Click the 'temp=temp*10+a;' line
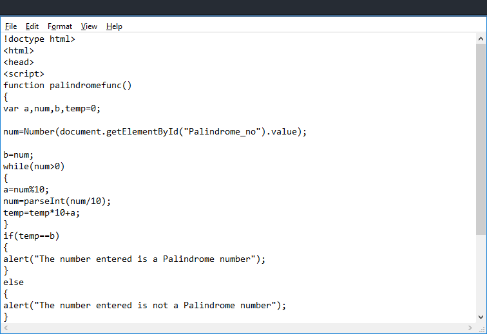Screen dimensions: 487x334 (x=42, y=213)
